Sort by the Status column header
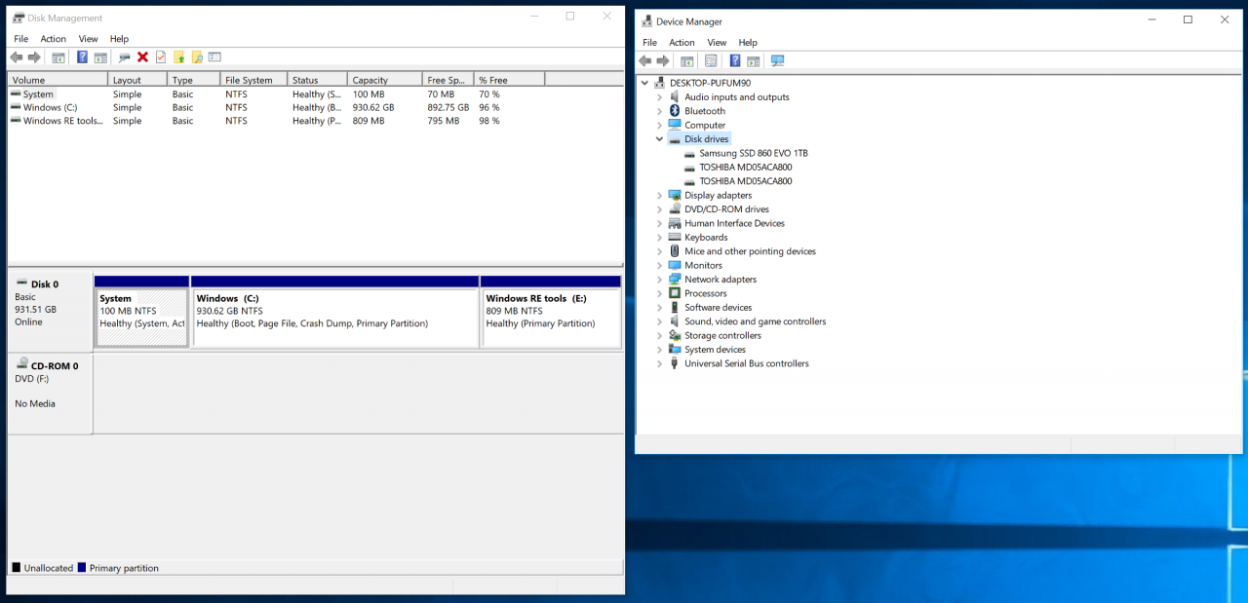1248x603 pixels. pyautogui.click(x=318, y=80)
